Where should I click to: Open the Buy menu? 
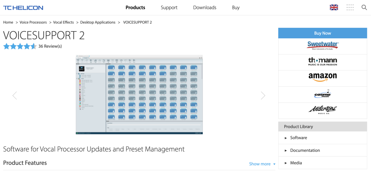[235, 8]
